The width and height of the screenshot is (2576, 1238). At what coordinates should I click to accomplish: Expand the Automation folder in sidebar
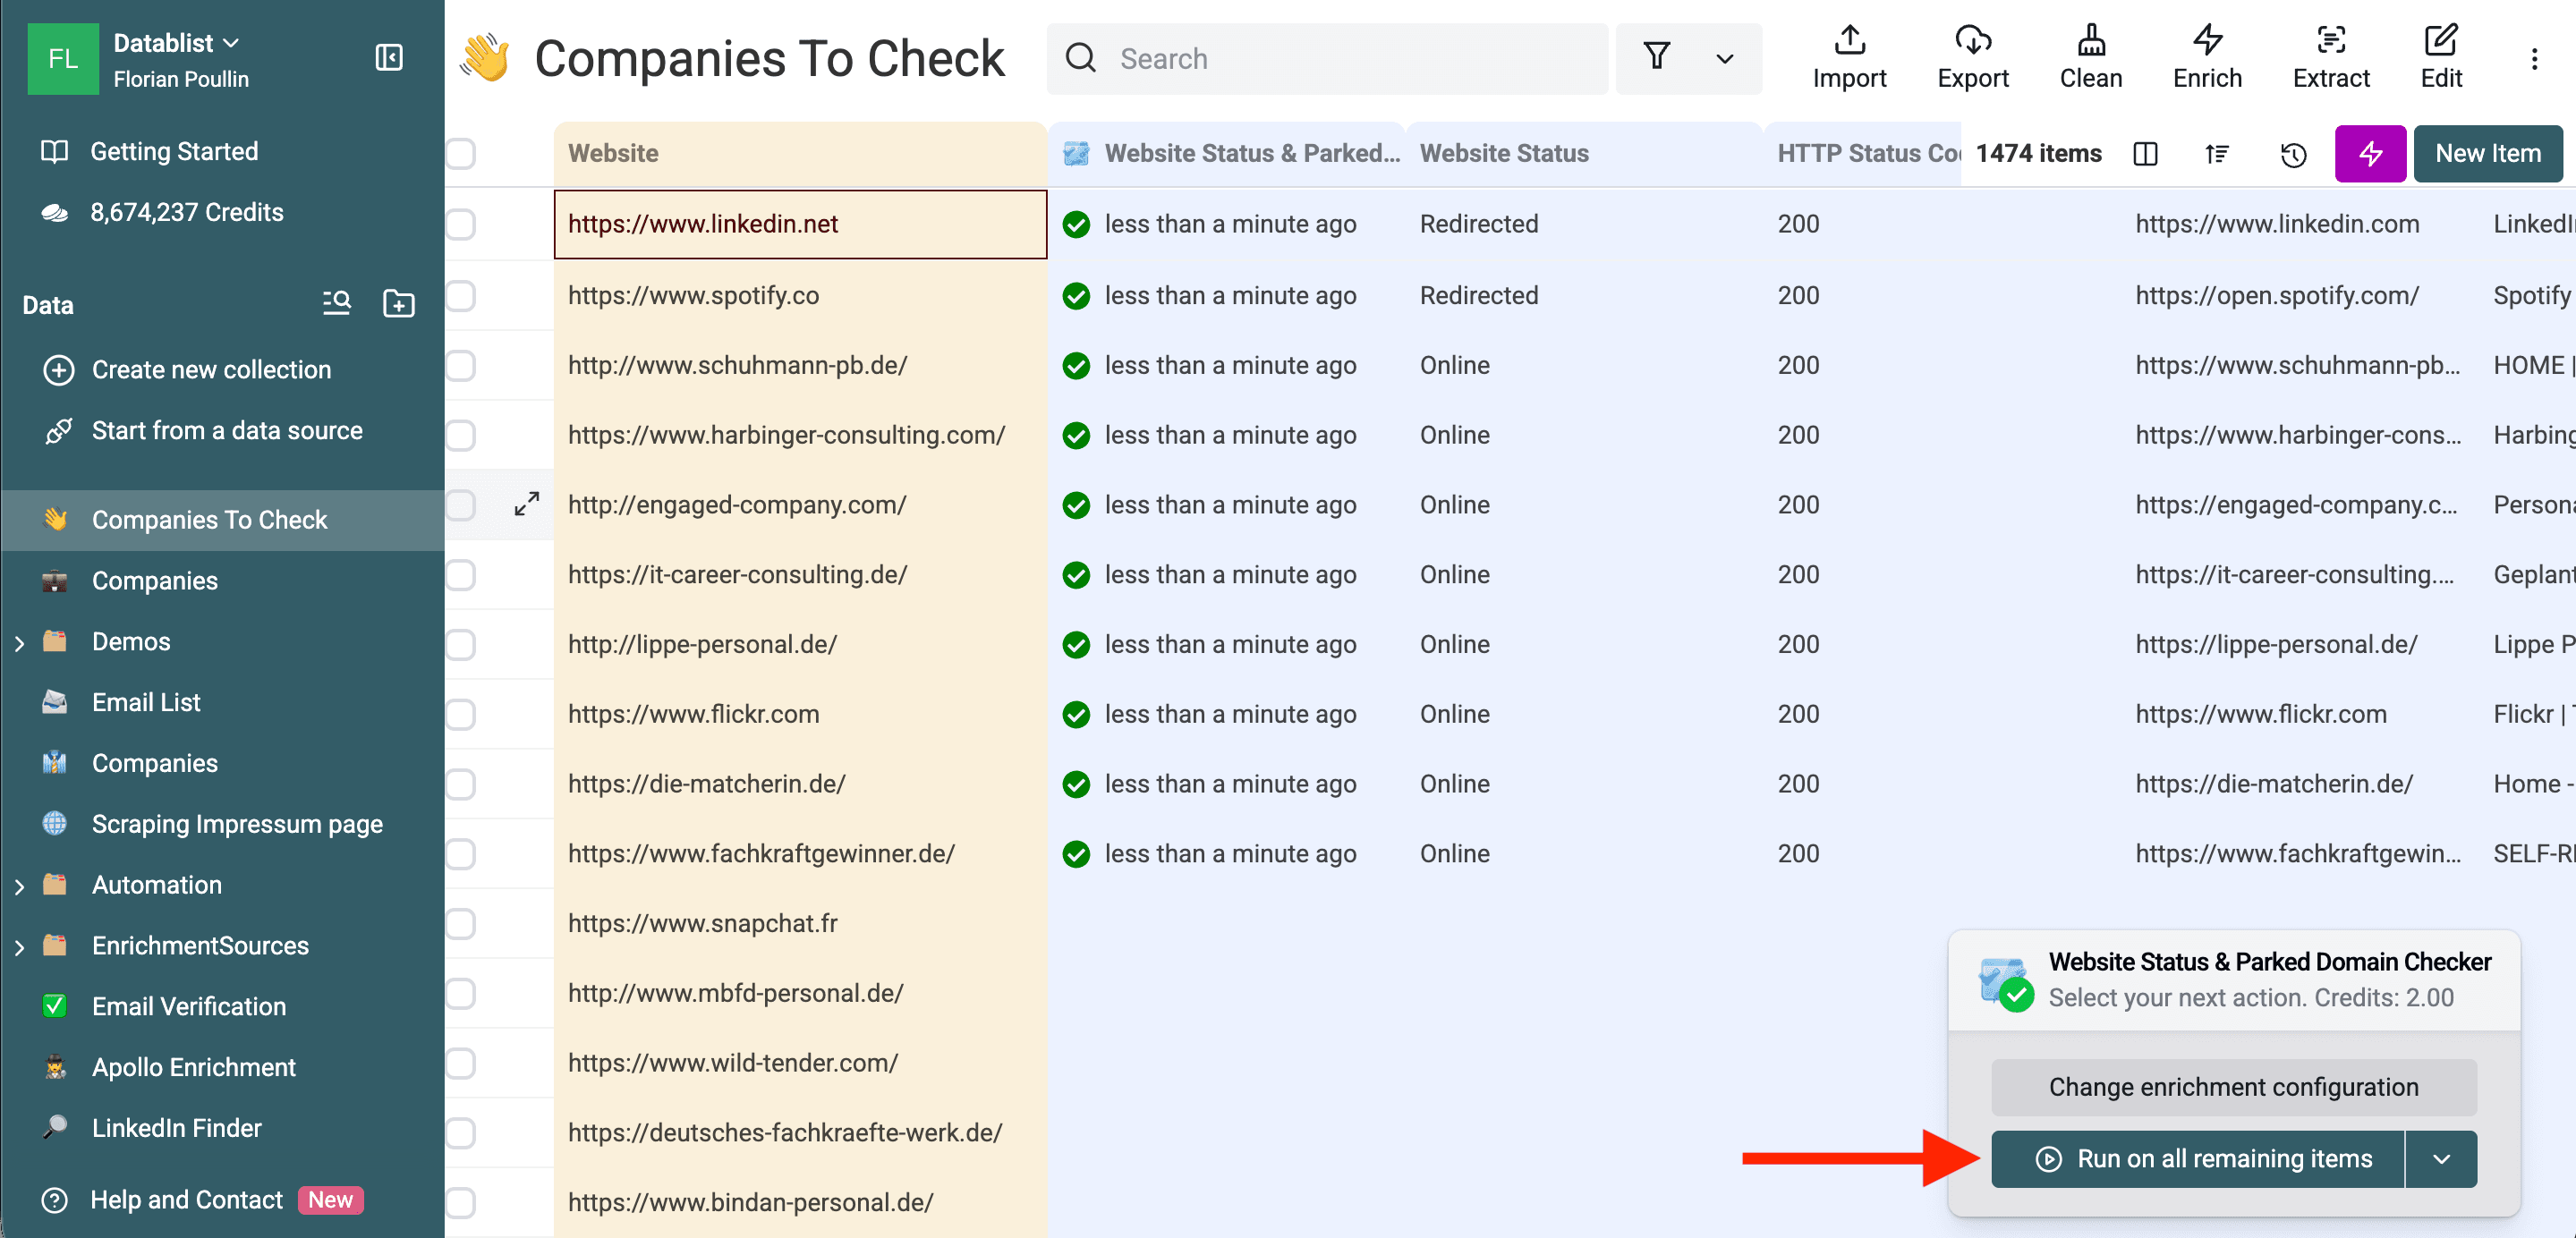(19, 884)
